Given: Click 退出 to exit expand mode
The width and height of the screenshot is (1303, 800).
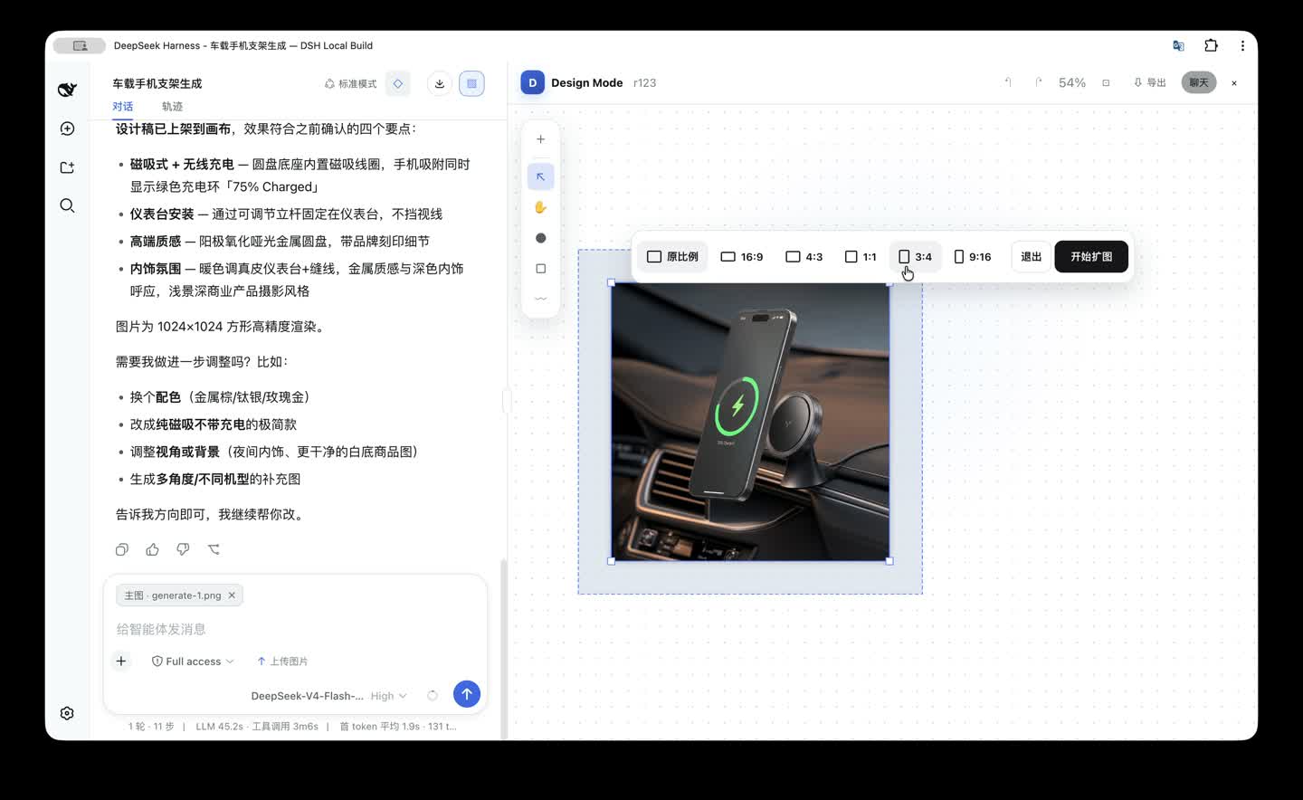Looking at the screenshot, I should tap(1031, 257).
